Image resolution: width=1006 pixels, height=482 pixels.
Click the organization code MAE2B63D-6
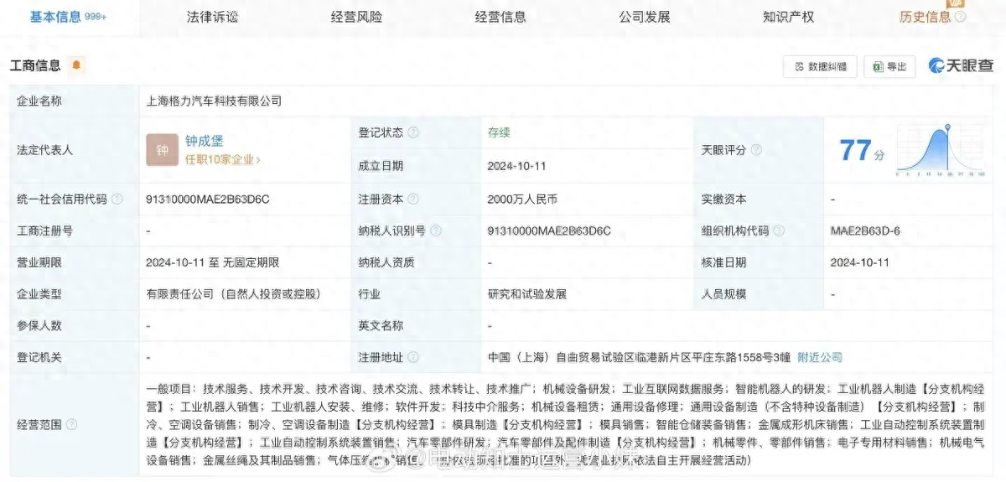[x=865, y=231]
